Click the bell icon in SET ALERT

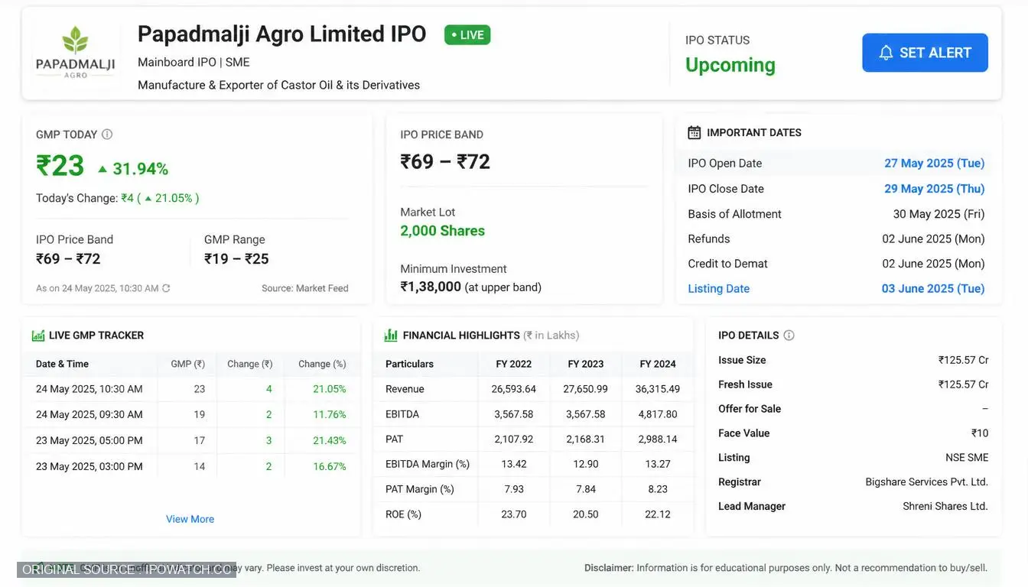coord(886,53)
